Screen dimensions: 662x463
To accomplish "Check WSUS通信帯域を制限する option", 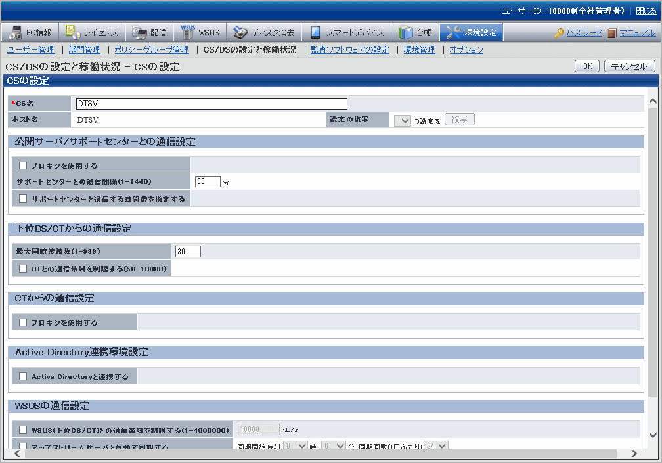I will 23,430.
